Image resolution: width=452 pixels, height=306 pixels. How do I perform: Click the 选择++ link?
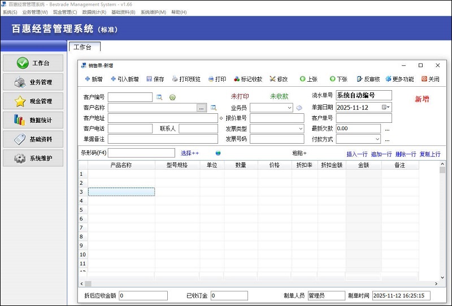tap(190, 153)
